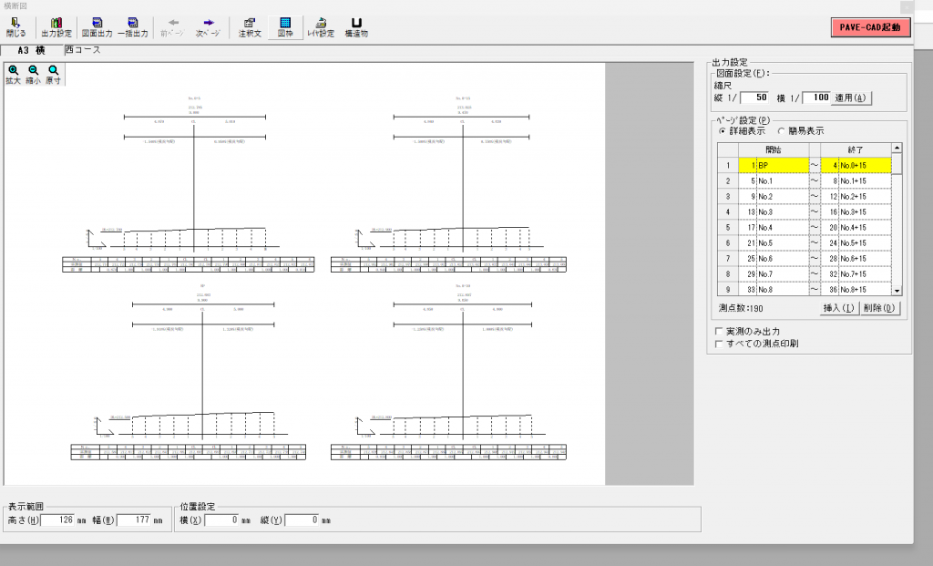Click the A3 横 paper size label
The image size is (933, 566).
(31, 51)
